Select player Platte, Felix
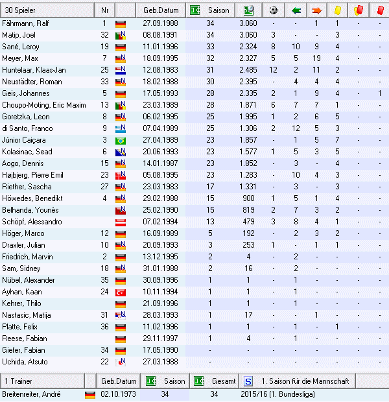The width and height of the screenshot is (389, 402). [19, 327]
